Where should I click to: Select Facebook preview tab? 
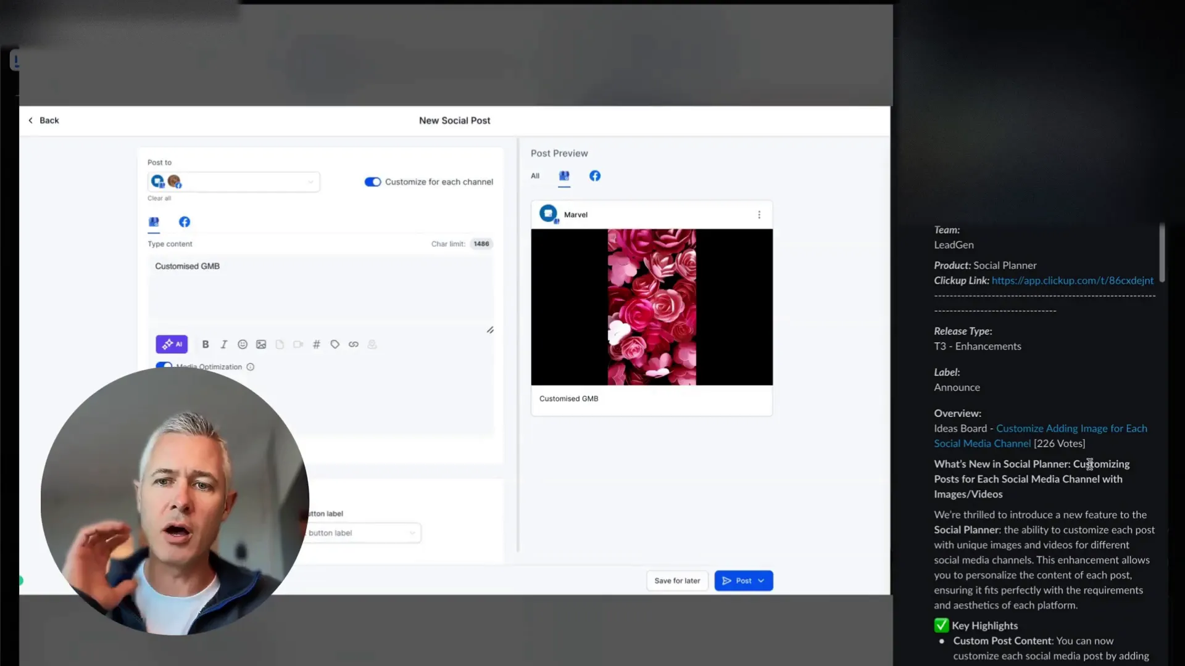click(x=595, y=176)
